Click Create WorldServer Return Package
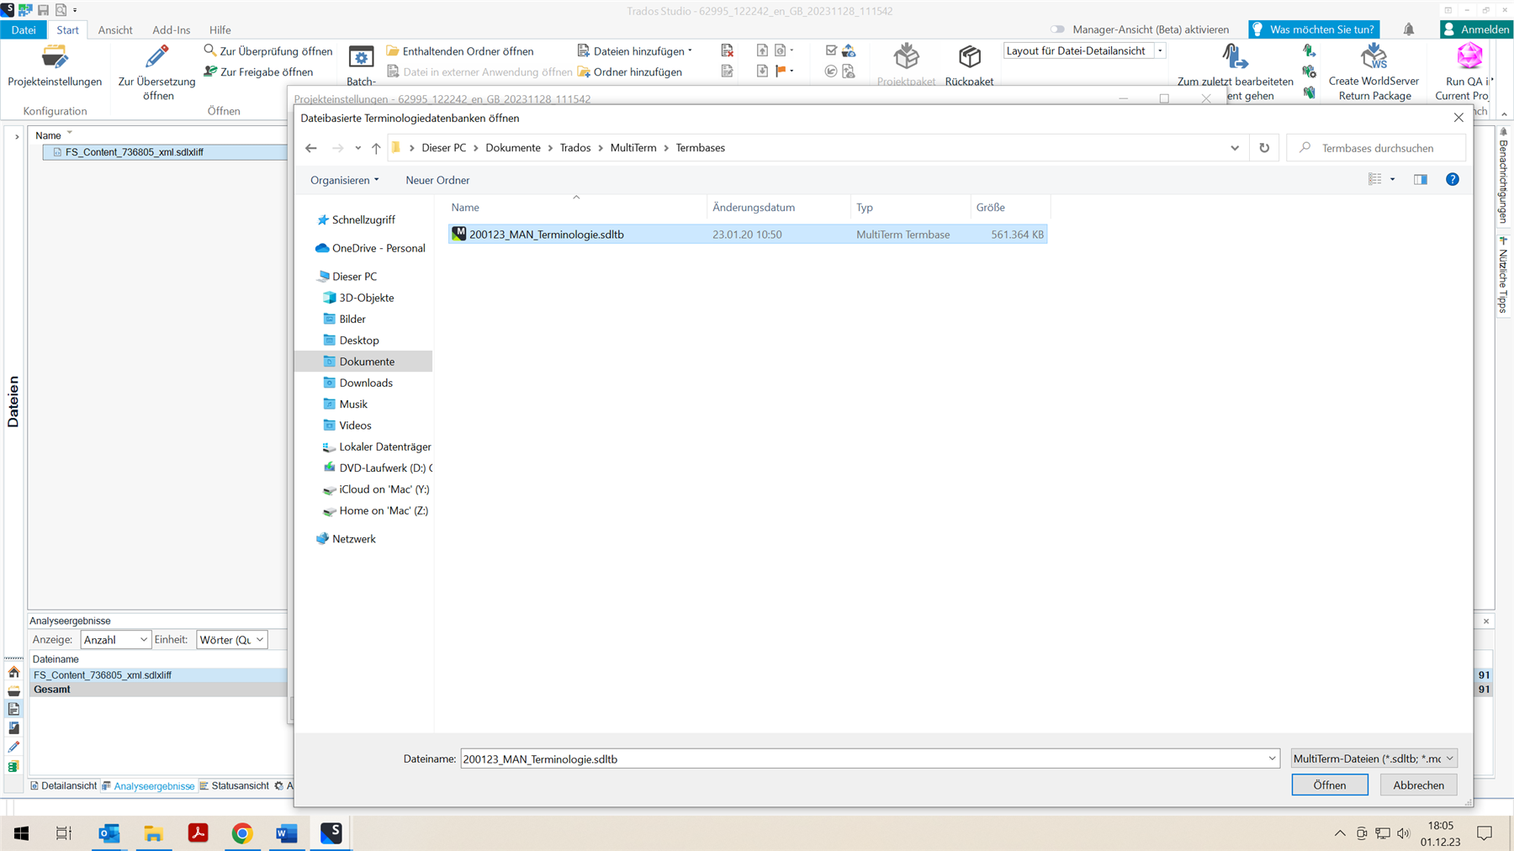Screen dimensions: 1514x851 (1374, 72)
